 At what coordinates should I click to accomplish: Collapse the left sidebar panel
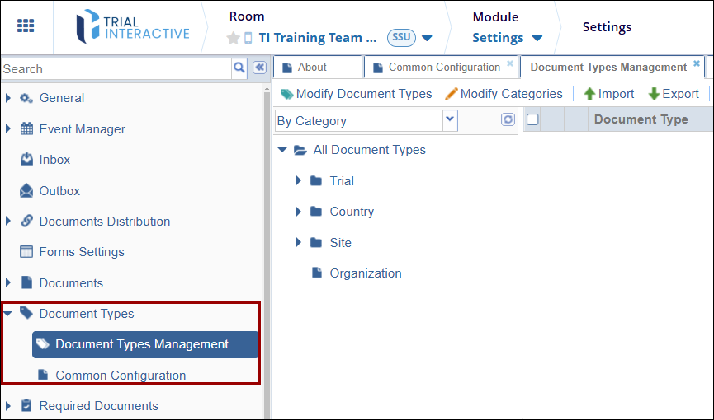pyautogui.click(x=259, y=68)
